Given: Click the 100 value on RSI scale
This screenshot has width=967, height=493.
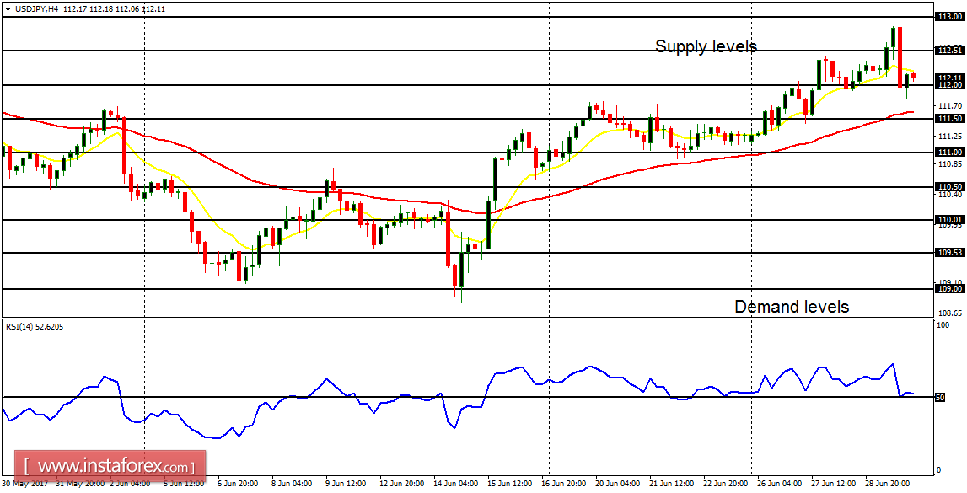Looking at the screenshot, I should (943, 325).
